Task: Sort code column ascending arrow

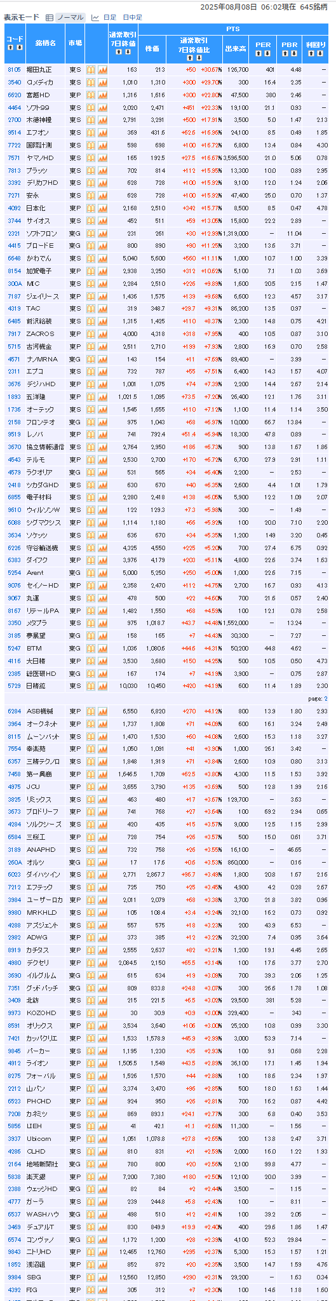Action: [x=11, y=48]
